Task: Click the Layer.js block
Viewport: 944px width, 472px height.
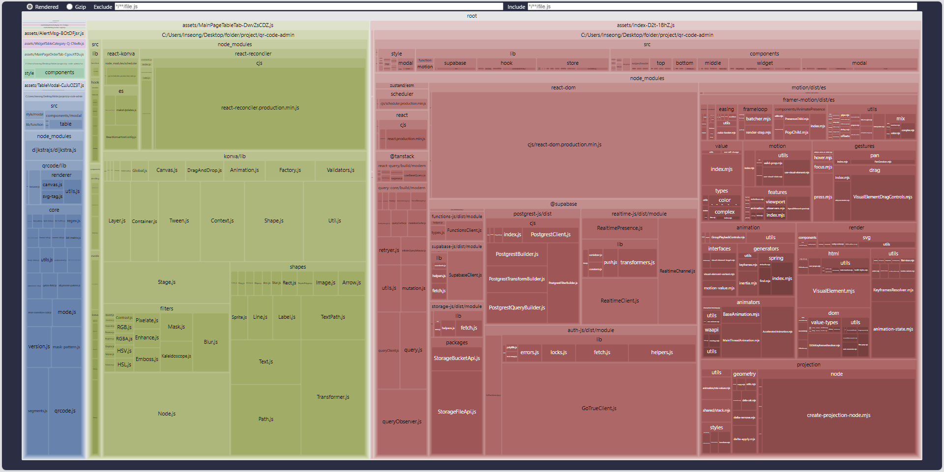Action: click(117, 221)
